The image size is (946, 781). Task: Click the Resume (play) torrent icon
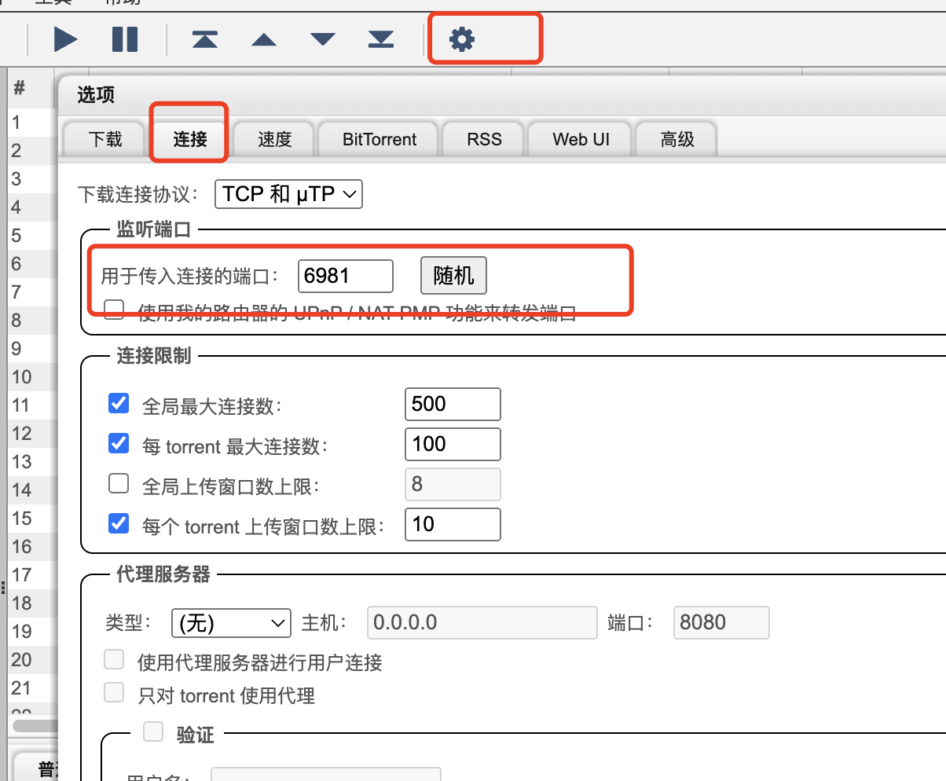tap(66, 38)
